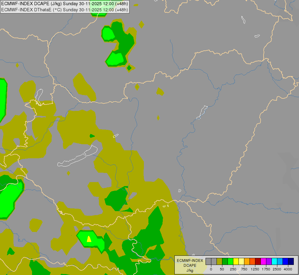Pick the pure yellow legend swatch
Image resolution: width=299 pixels, height=275 pixels.
coord(236,261)
